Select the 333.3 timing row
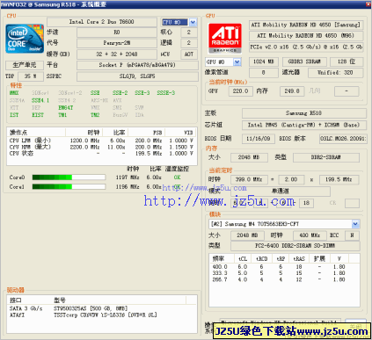 click(x=284, y=273)
